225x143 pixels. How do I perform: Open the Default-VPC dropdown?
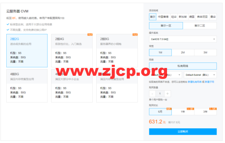(x=166, y=75)
